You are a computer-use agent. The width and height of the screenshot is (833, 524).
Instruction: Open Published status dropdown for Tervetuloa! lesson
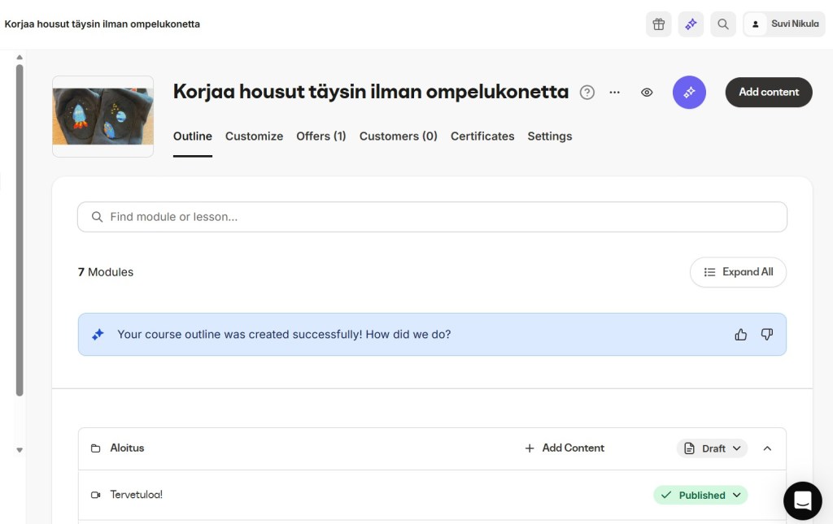click(x=700, y=495)
